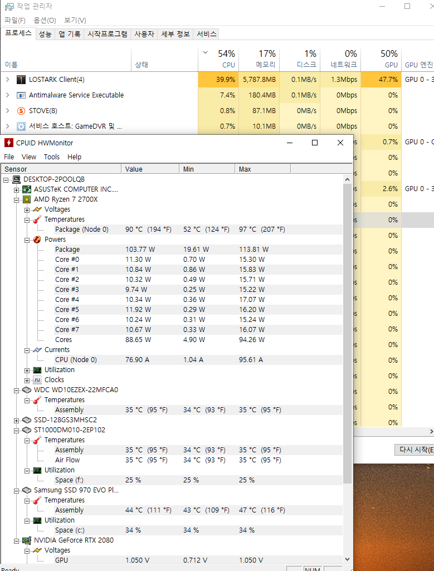Click the STOVE process icon

[21, 111]
